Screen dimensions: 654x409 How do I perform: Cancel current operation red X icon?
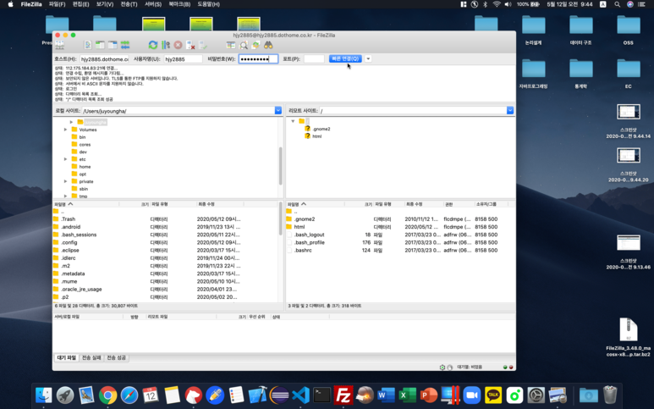coord(179,45)
